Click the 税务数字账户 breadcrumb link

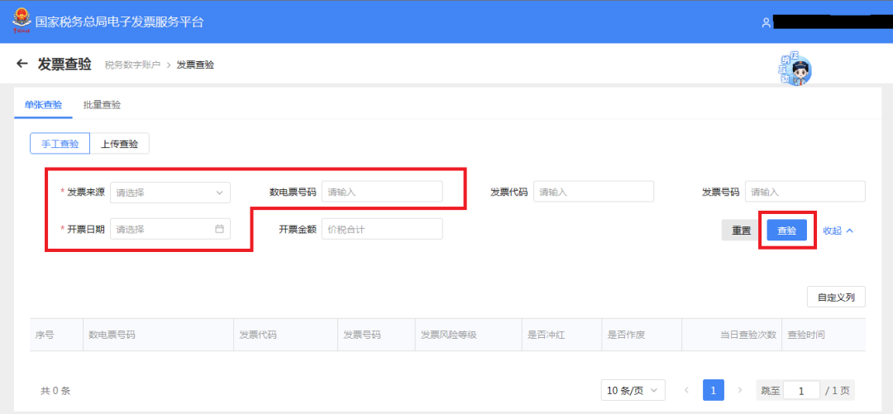pyautogui.click(x=132, y=65)
